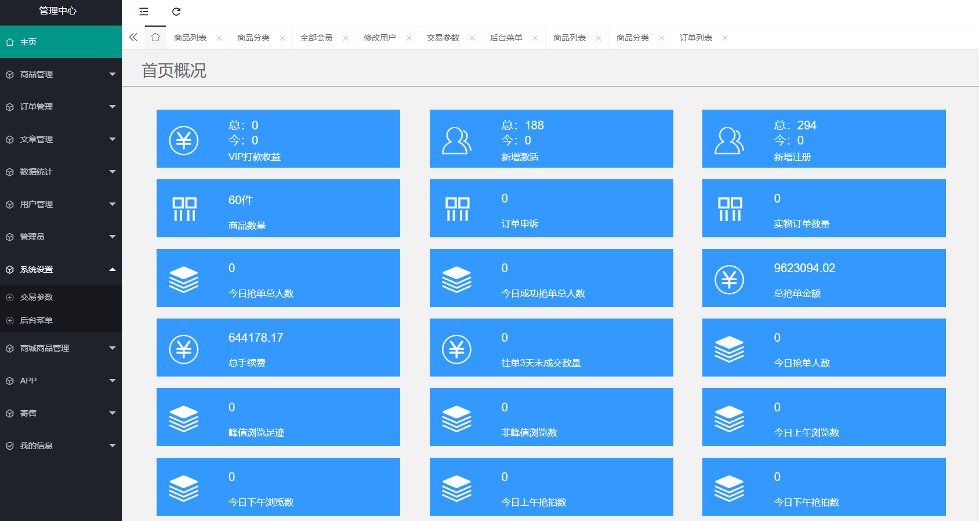Click the grid icon on 商品数量 card

coord(184,209)
